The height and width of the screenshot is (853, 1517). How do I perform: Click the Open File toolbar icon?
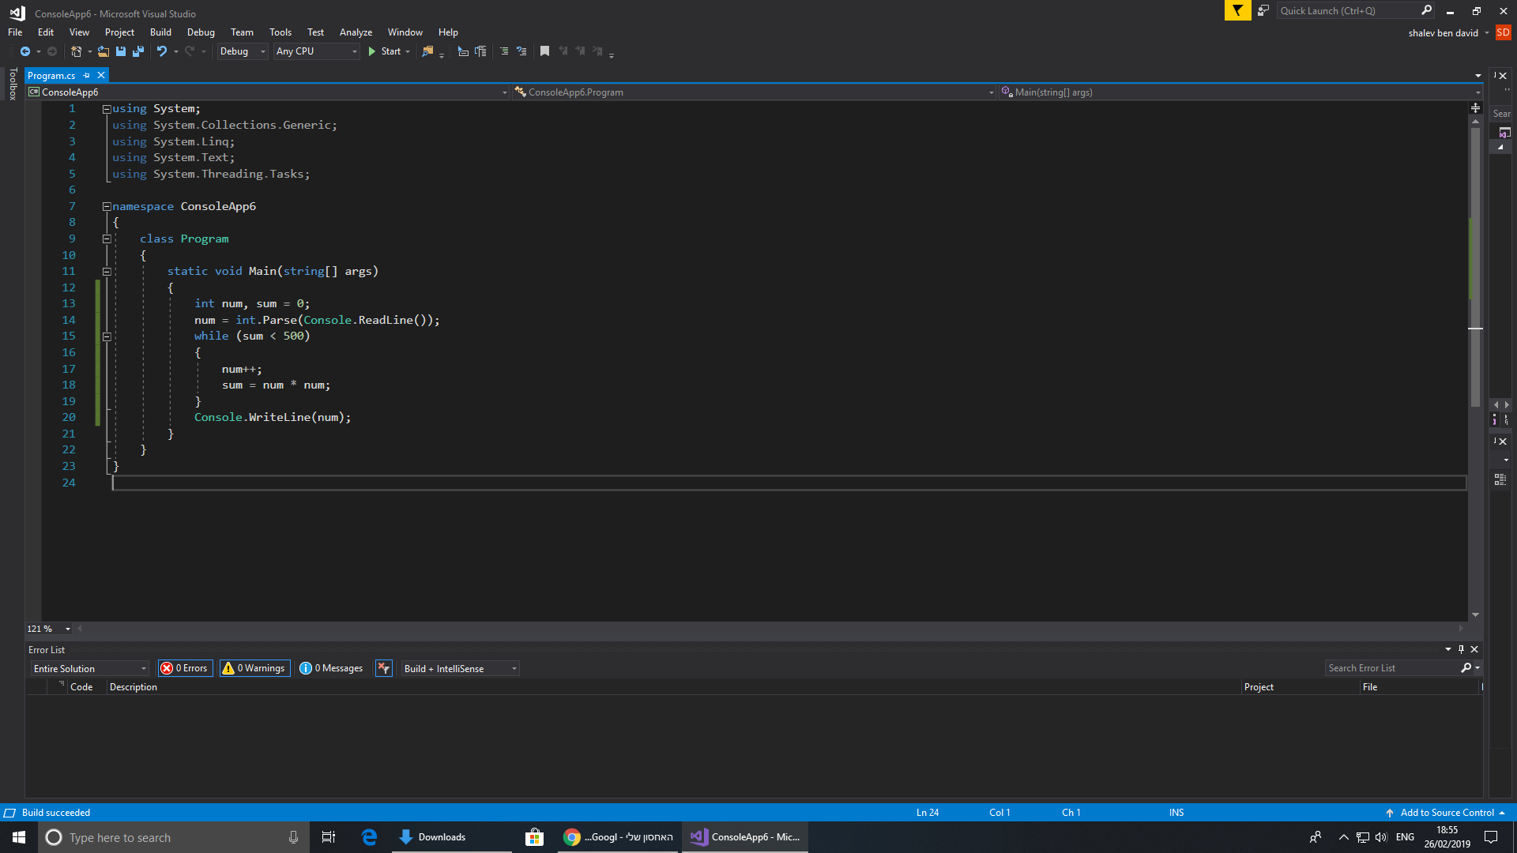[x=103, y=51]
